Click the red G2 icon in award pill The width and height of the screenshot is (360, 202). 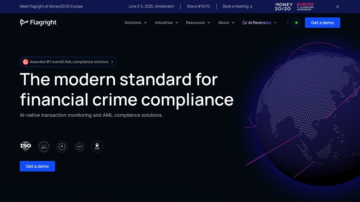point(26,62)
